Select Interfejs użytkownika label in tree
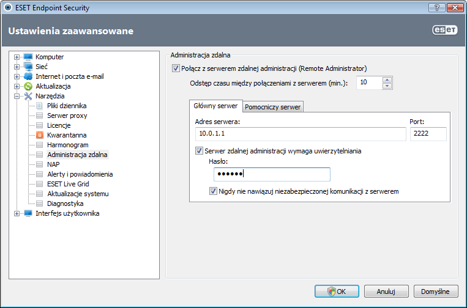Screen dimensions: 467x308 pos(67,213)
